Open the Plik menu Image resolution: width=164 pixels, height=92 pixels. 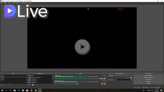(x=2, y=3)
